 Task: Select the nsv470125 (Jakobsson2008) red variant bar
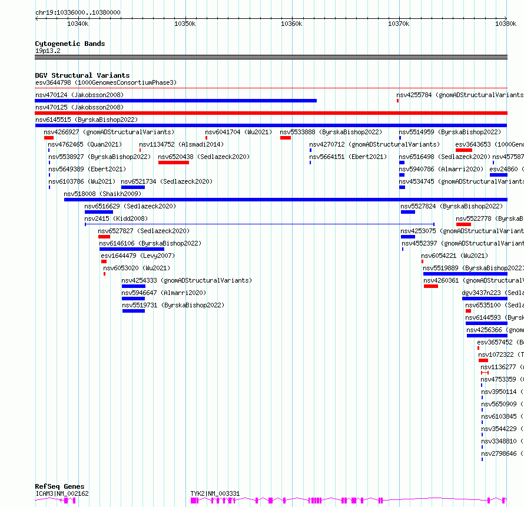(x=271, y=113)
